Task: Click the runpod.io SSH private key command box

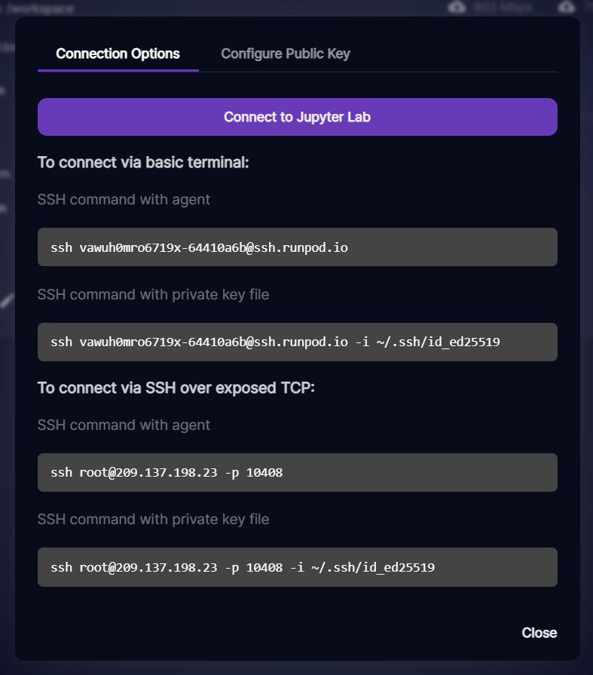Action: (297, 342)
